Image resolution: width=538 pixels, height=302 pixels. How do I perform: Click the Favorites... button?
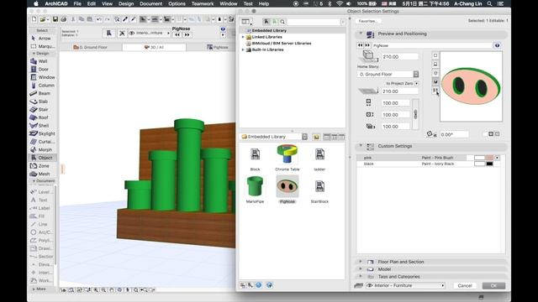point(368,21)
